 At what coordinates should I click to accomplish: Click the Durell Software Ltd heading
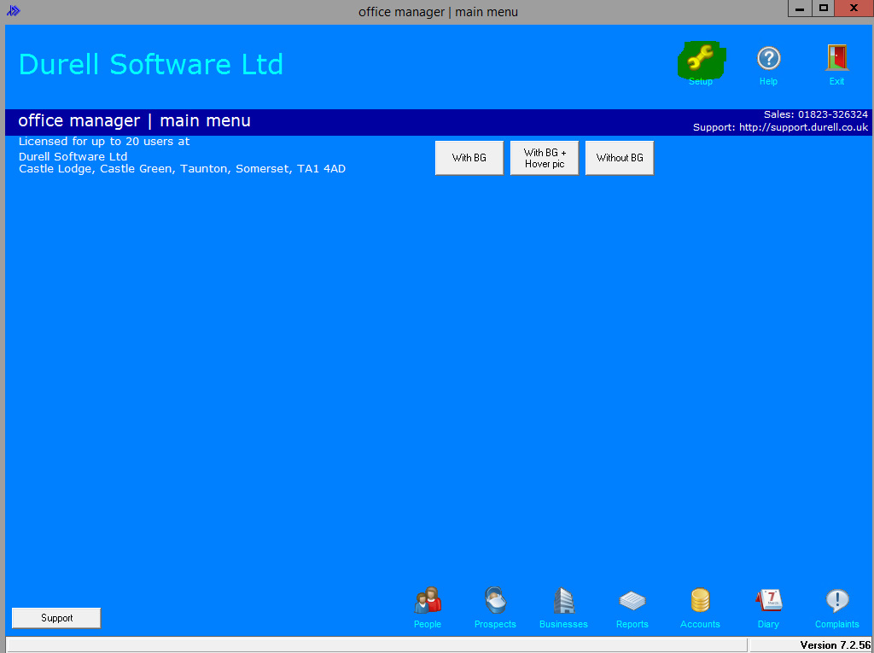(151, 64)
